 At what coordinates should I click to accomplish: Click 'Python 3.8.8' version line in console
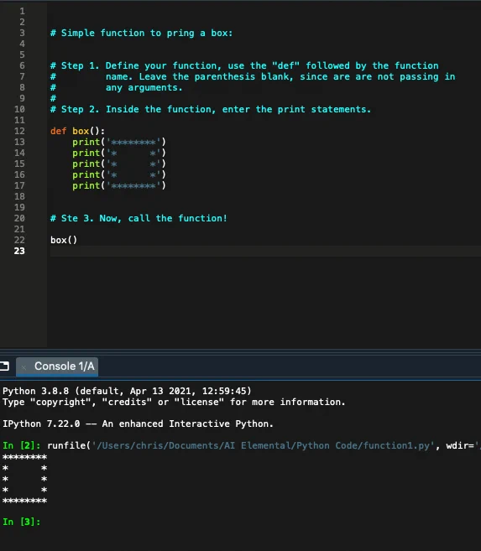coord(127,391)
